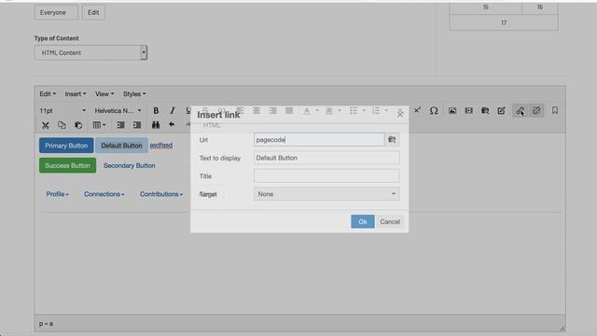
Task: Click the Secondary Button link
Action: click(129, 165)
